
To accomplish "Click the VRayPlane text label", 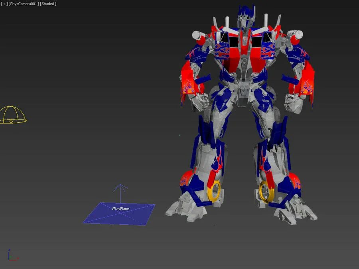I will point(120,208).
